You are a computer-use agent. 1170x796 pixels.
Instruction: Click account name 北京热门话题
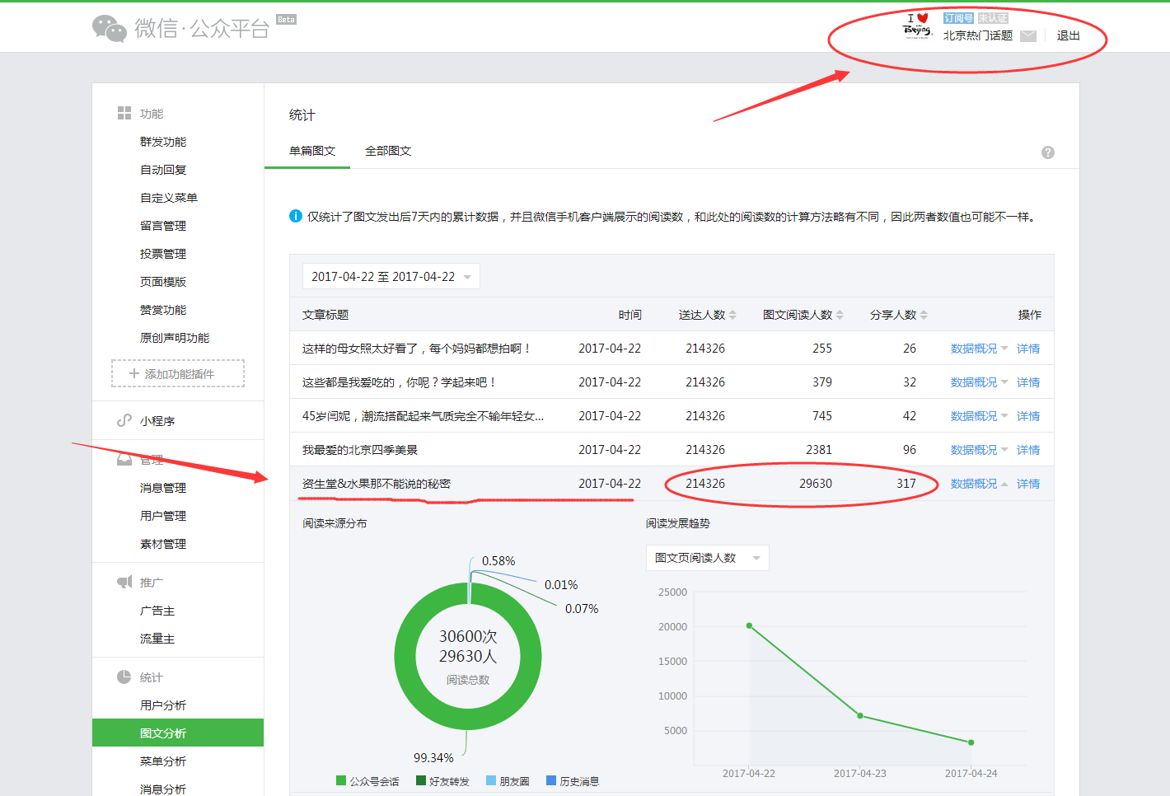pos(978,35)
